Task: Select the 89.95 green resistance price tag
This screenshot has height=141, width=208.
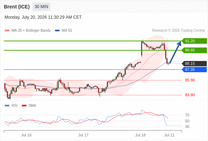Action: pyautogui.click(x=194, y=50)
